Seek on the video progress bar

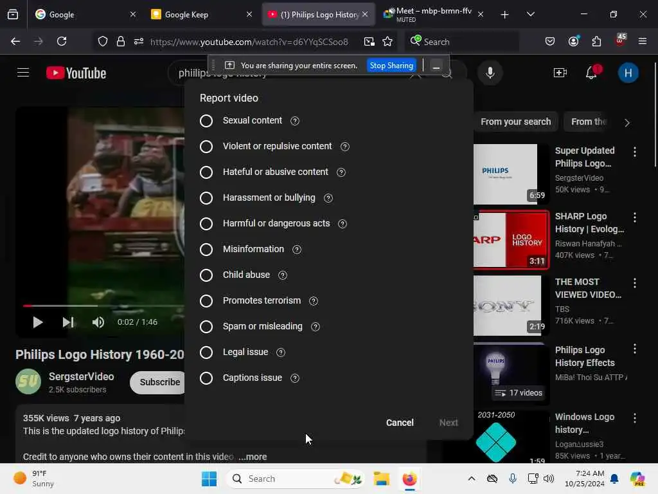[103, 306]
